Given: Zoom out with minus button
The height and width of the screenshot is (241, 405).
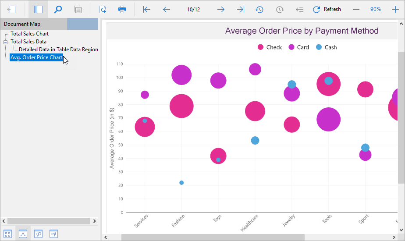Looking at the screenshot, I should pyautogui.click(x=356, y=10).
